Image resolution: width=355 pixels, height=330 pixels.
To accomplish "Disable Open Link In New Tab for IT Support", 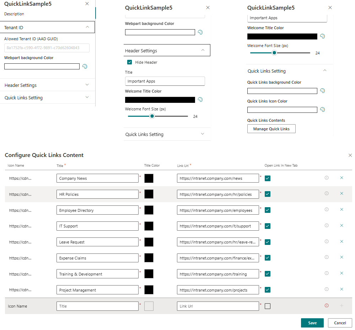I will tap(267, 226).
